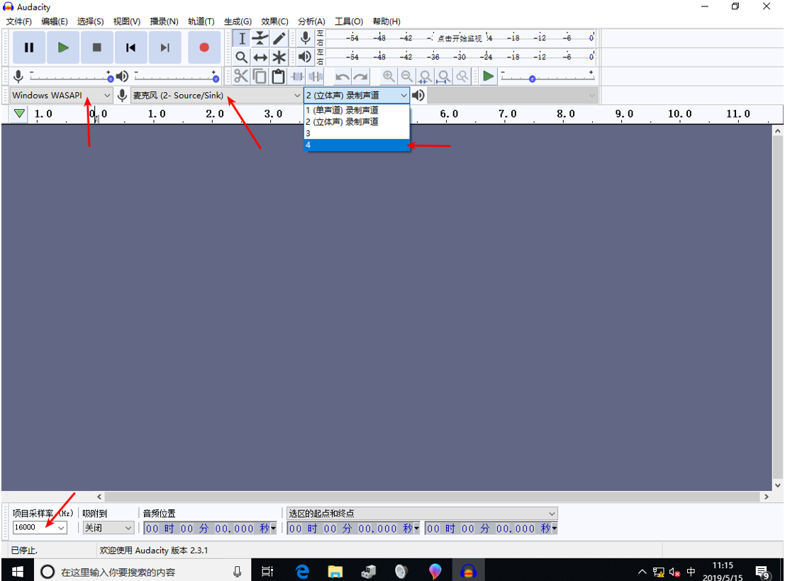Open the Windows WASAPI audio host dropdown

click(x=61, y=95)
